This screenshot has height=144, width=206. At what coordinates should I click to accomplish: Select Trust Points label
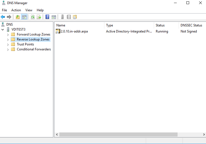click(x=25, y=44)
